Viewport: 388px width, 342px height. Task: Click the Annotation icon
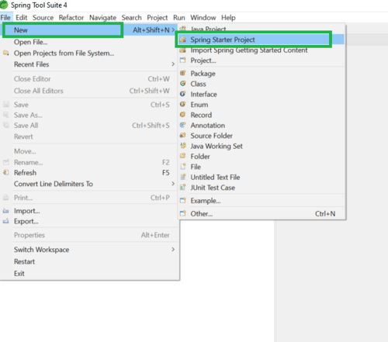[183, 125]
